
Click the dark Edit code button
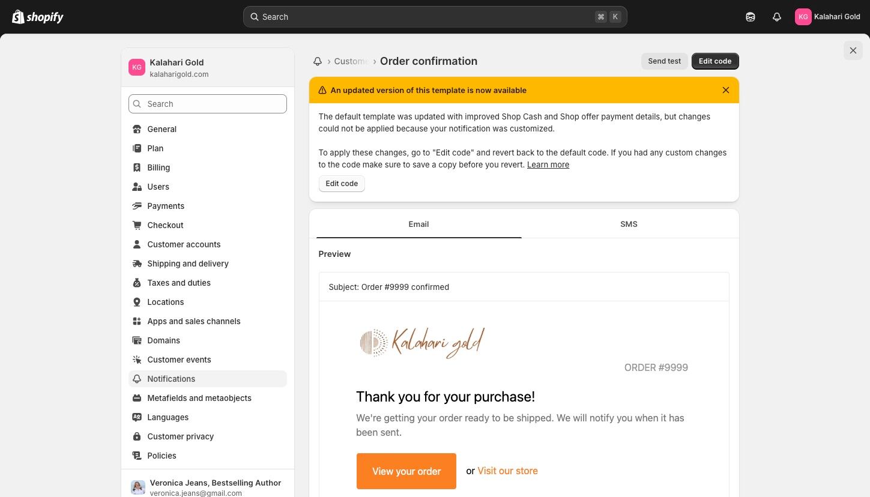714,61
